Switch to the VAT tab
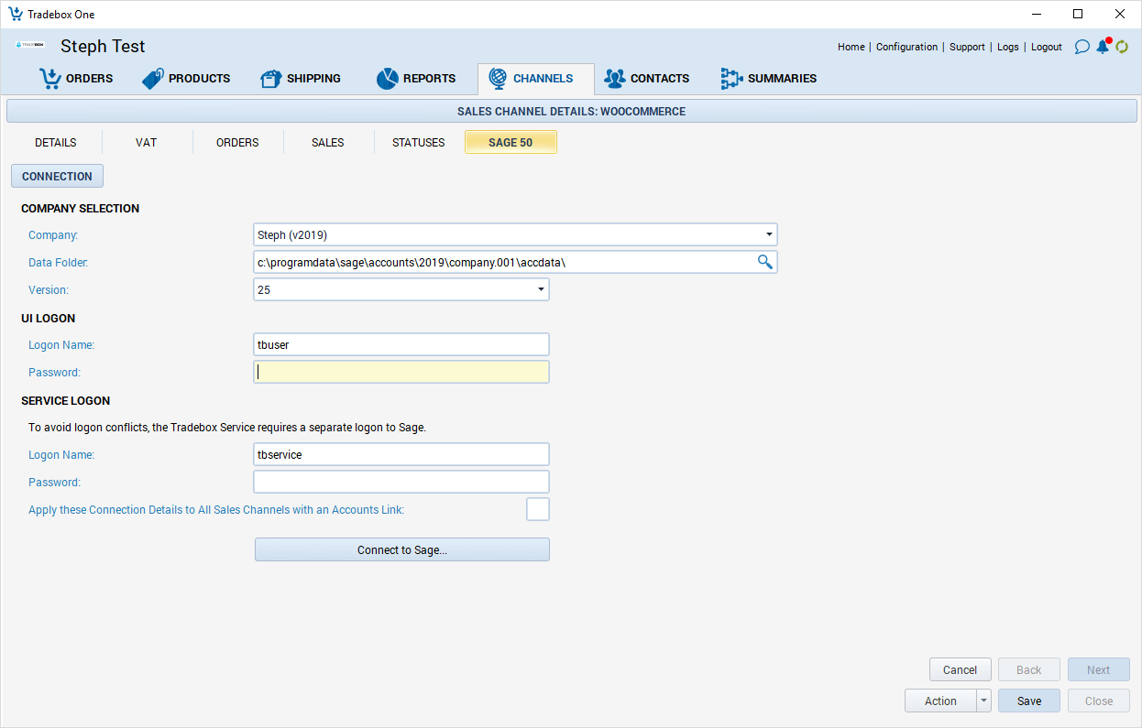This screenshot has height=728, width=1142. (x=146, y=142)
